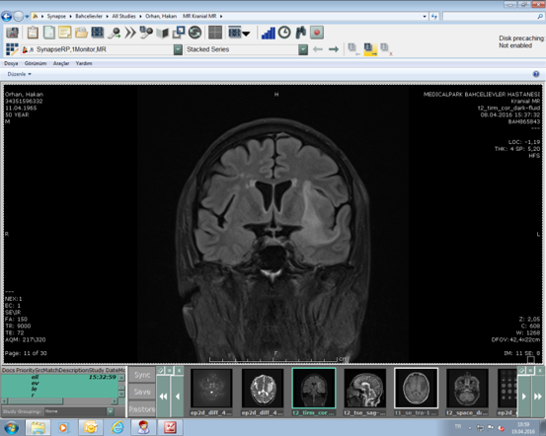Click the Sync button
The height and width of the screenshot is (436, 546).
142,375
